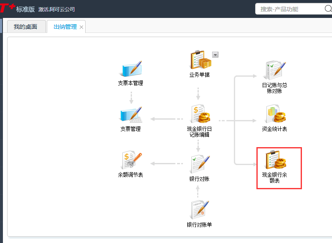The height and width of the screenshot is (243, 332).
Task: Open the highlighted 现金银行余额表 icon
Action: [275, 160]
